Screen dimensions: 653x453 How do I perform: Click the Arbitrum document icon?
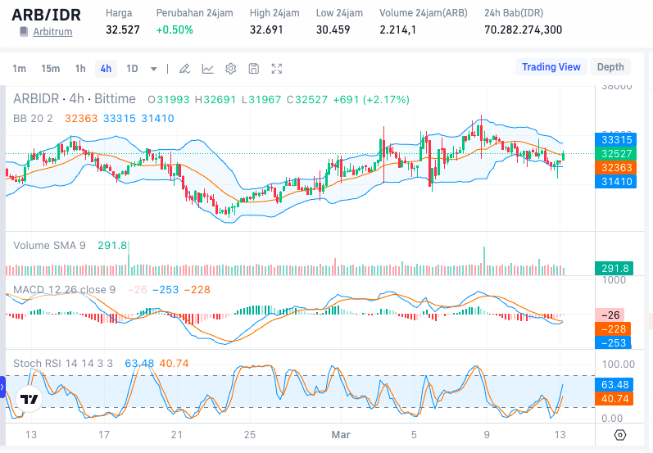pos(24,31)
